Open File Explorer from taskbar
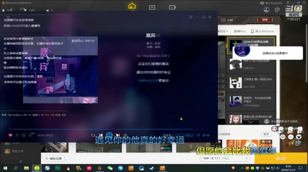Viewport: 308px width, 172px height. click(27, 168)
